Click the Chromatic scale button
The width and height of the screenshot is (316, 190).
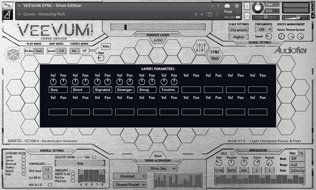click(x=238, y=30)
